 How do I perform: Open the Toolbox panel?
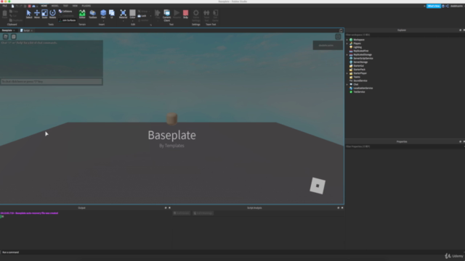93,14
